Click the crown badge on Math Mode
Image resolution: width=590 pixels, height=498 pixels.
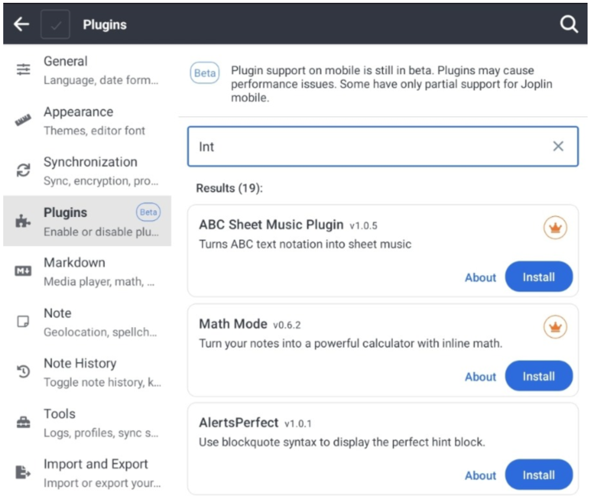pos(555,327)
